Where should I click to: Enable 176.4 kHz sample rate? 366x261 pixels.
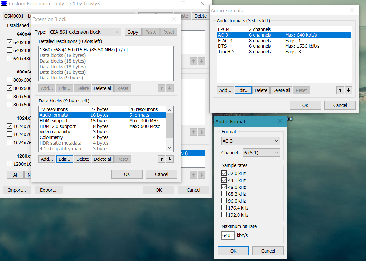224,208
